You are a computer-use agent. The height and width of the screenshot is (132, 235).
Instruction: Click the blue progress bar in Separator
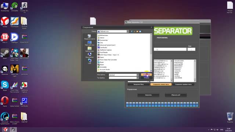(x=162, y=104)
